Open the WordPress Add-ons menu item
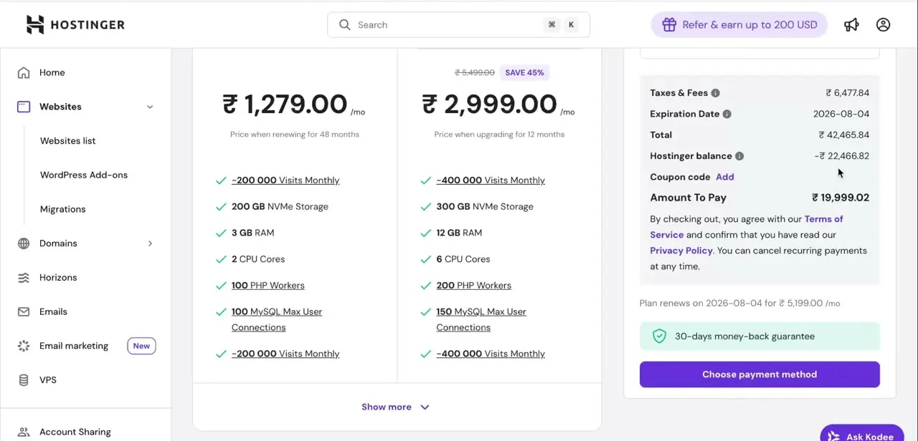The width and height of the screenshot is (918, 441). click(84, 175)
